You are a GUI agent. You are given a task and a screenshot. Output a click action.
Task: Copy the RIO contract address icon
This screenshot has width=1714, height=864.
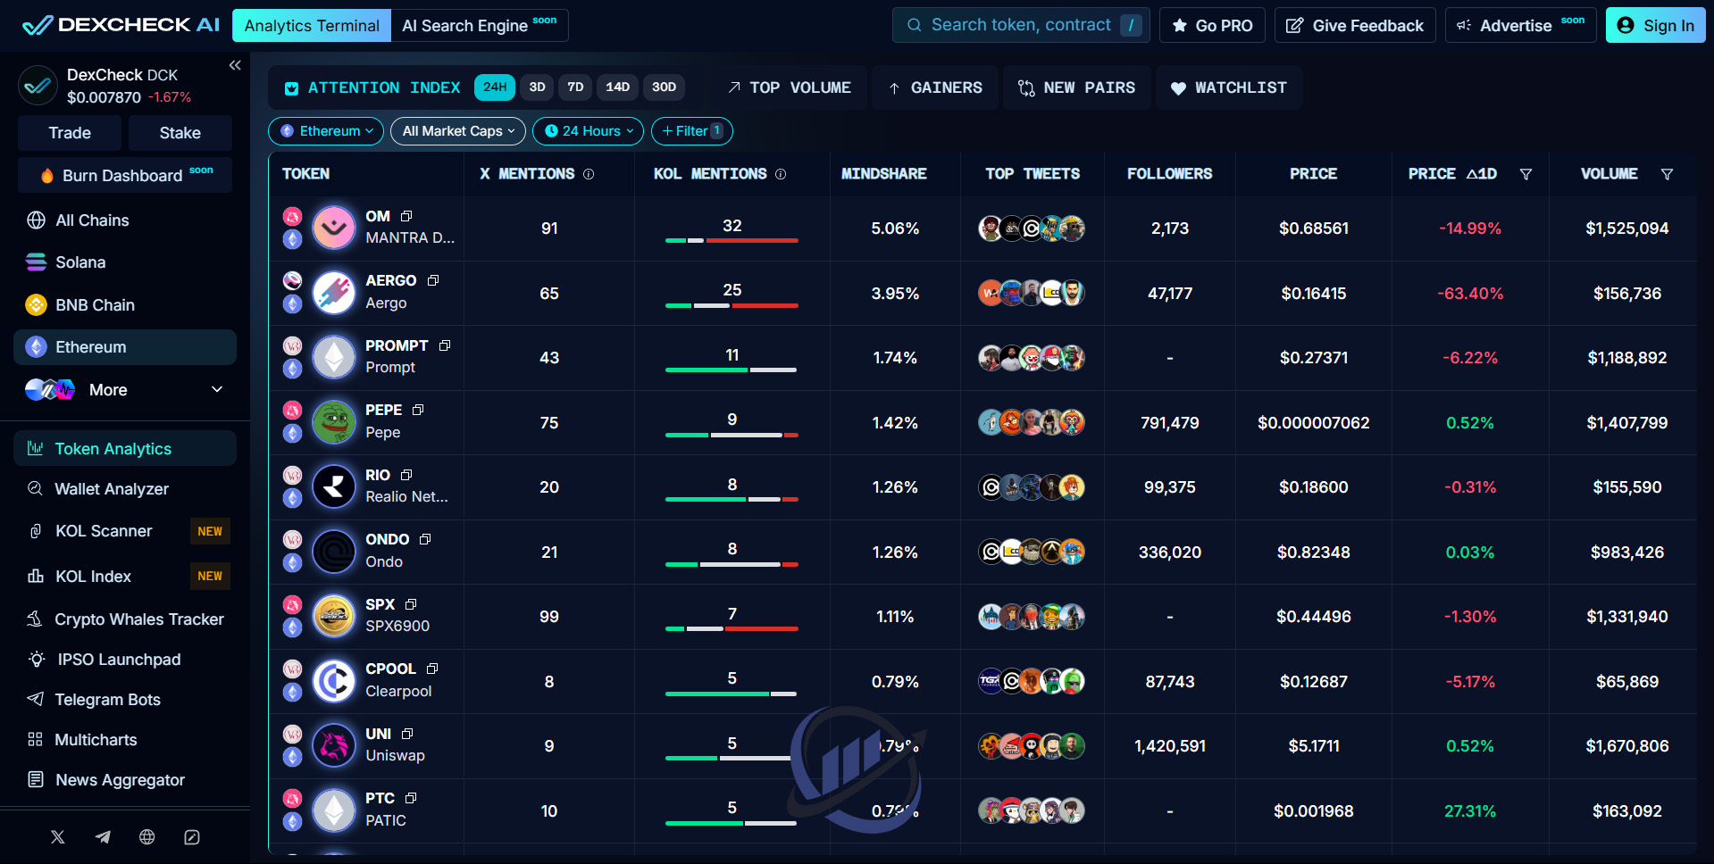pos(406,475)
